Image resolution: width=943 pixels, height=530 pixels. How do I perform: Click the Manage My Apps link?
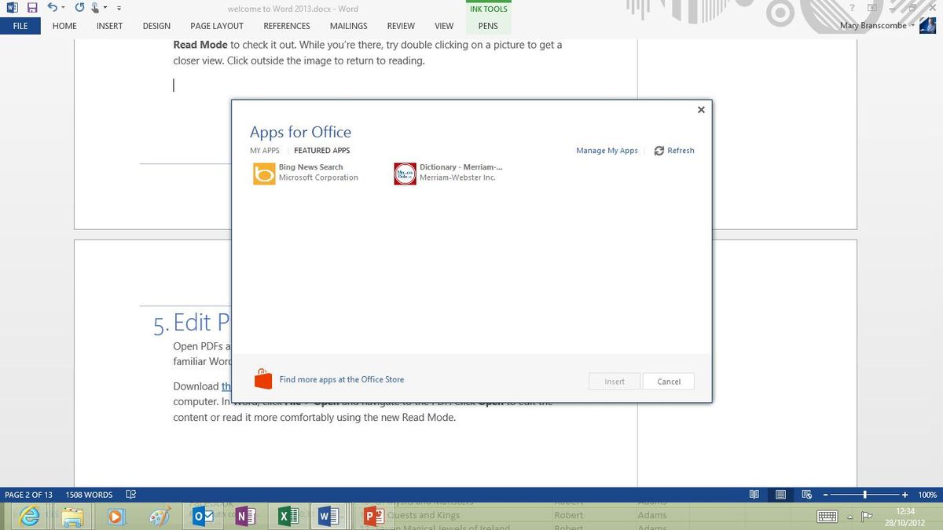(607, 151)
